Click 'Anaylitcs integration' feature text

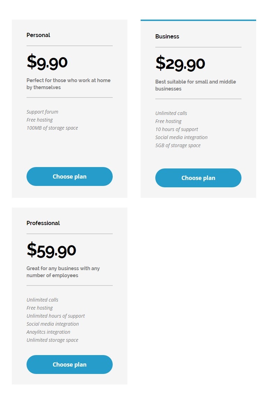(x=48, y=332)
